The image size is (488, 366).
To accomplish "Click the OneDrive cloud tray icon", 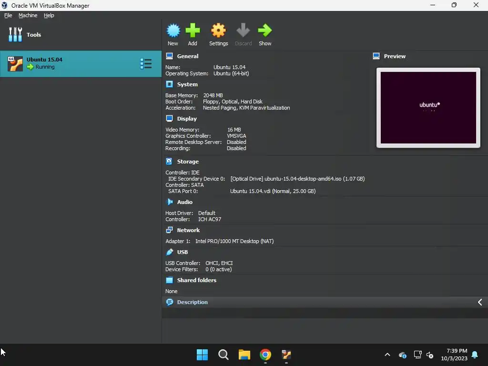I will [x=402, y=355].
